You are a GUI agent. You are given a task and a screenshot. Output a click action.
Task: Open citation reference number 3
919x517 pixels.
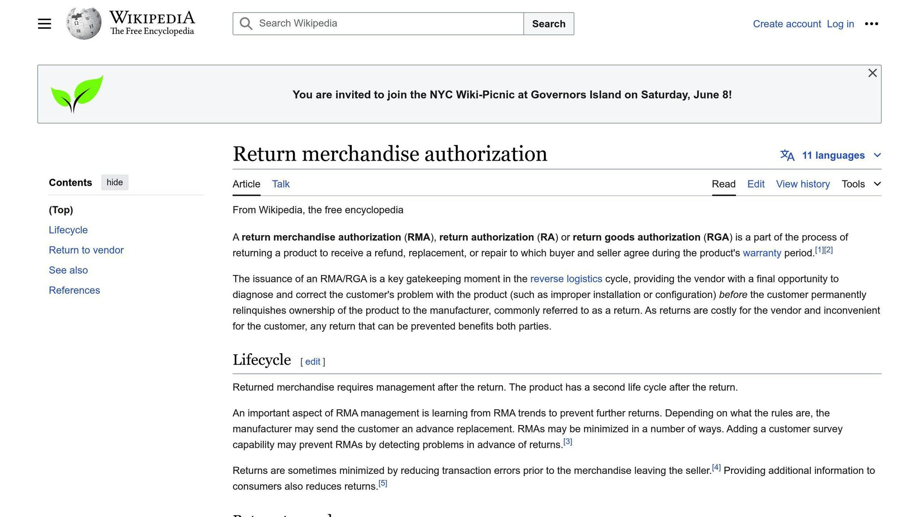coord(568,442)
